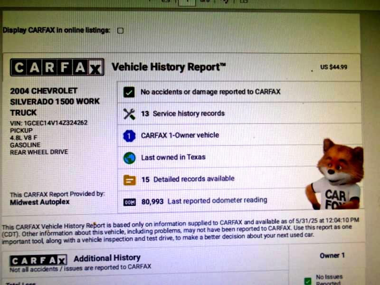Click the blue 1-Owner badge icon
Viewport: 380px width, 285px height.
click(x=129, y=136)
